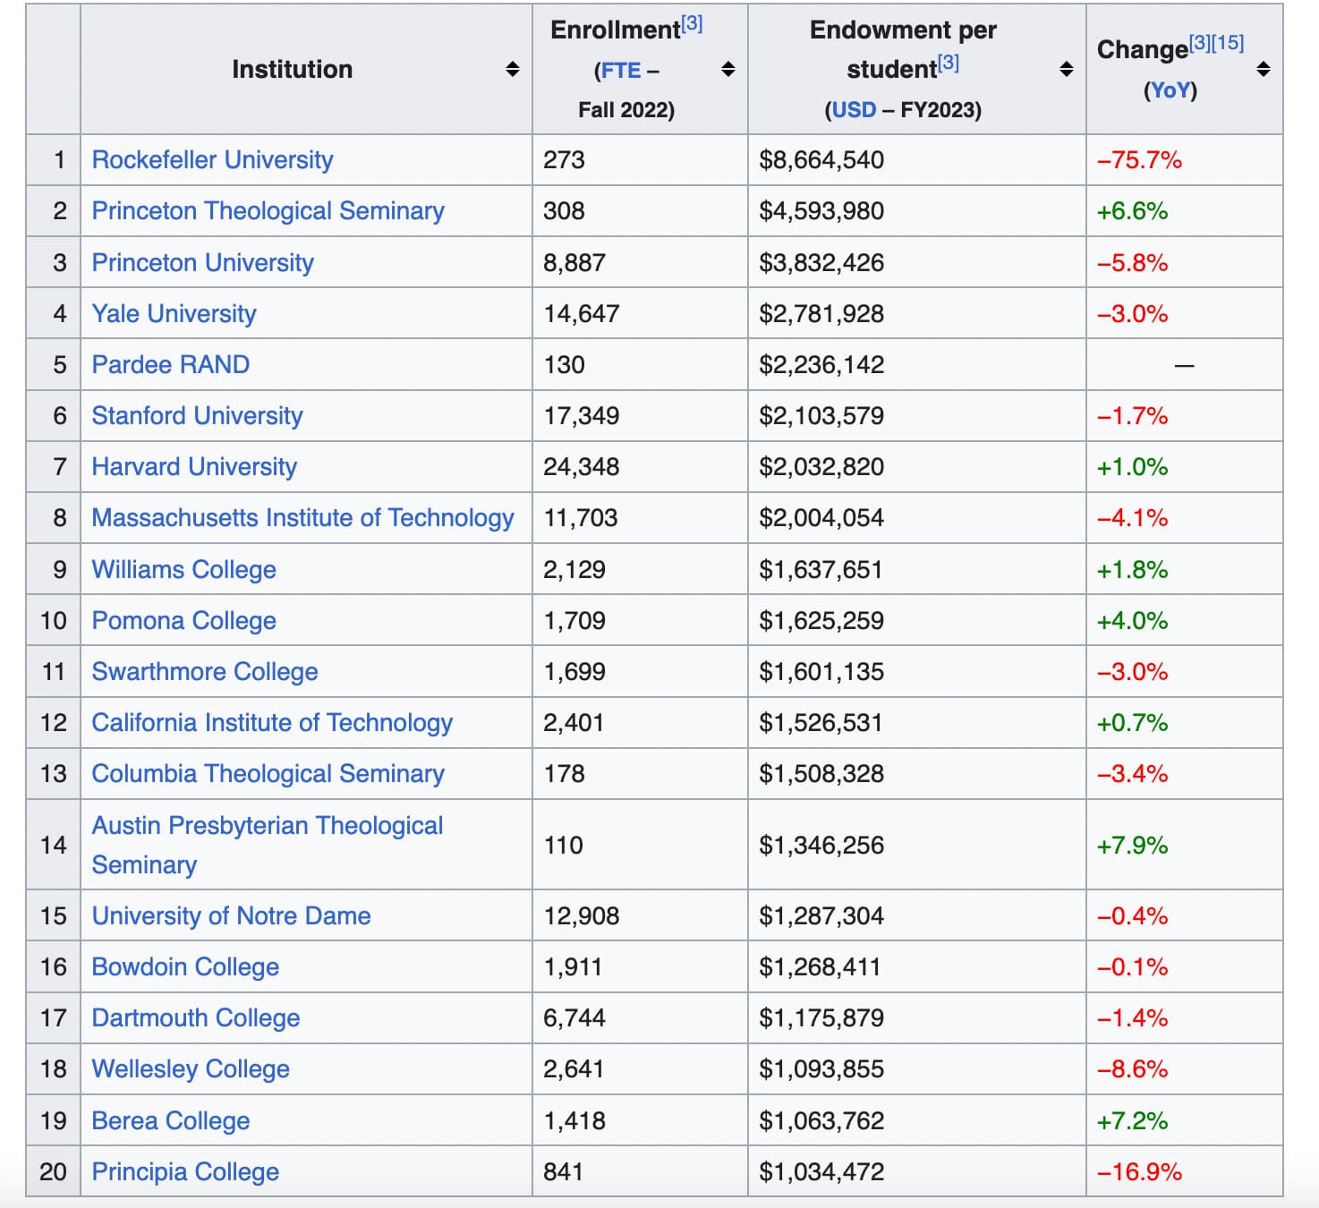Click Princeton University endowment $3,832,426

click(x=821, y=263)
